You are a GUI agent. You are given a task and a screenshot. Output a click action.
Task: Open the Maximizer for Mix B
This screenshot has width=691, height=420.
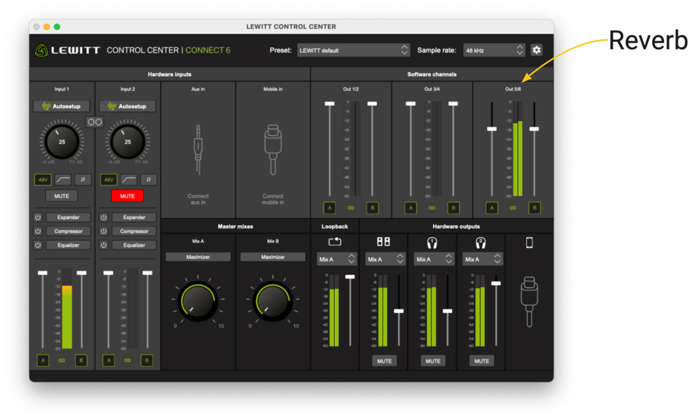pos(273,257)
